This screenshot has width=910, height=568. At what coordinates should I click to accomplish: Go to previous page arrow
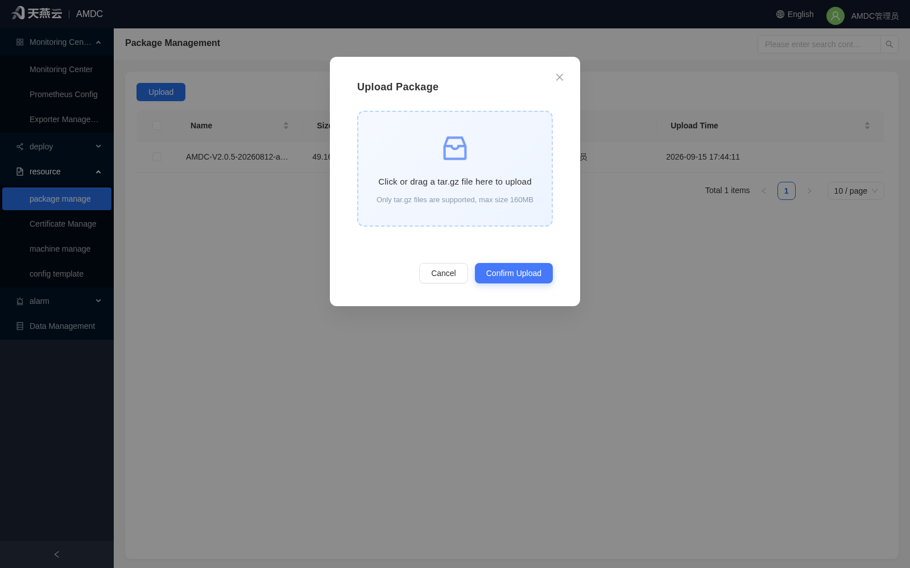[x=764, y=191]
